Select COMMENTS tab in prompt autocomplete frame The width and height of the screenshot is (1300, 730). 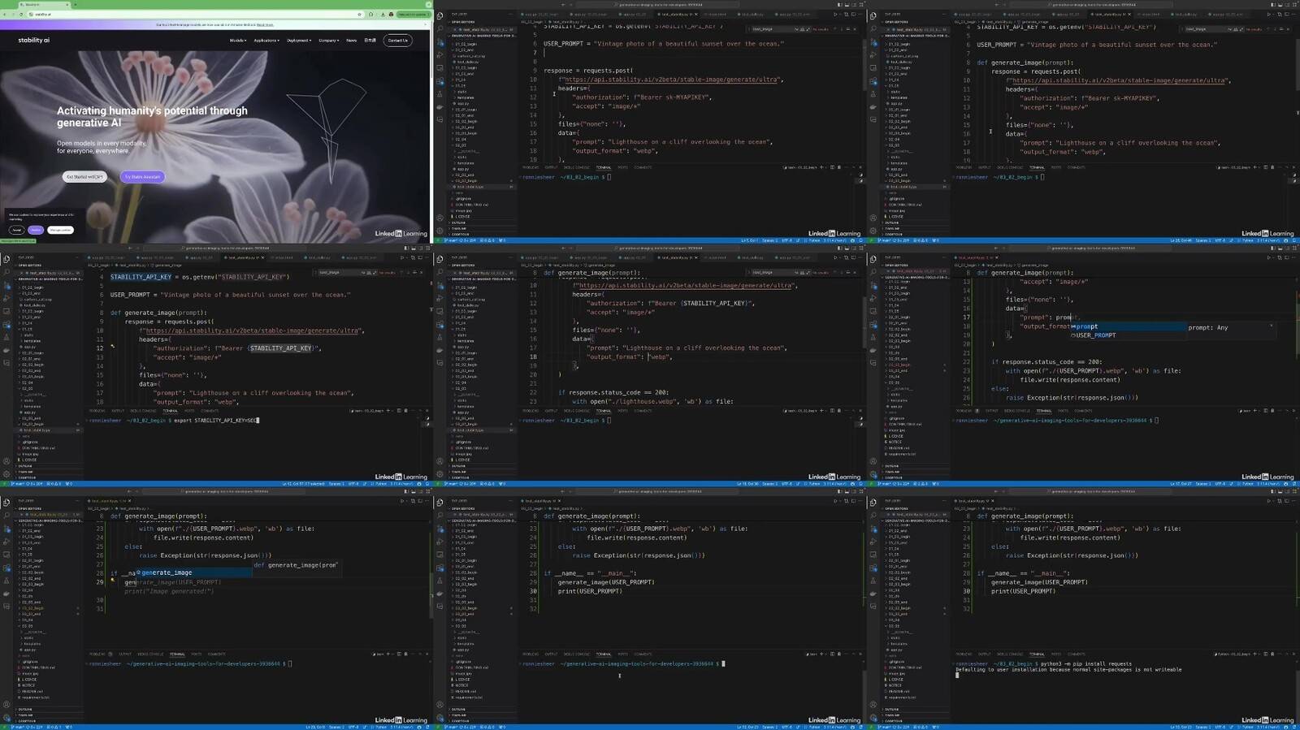click(x=1083, y=411)
